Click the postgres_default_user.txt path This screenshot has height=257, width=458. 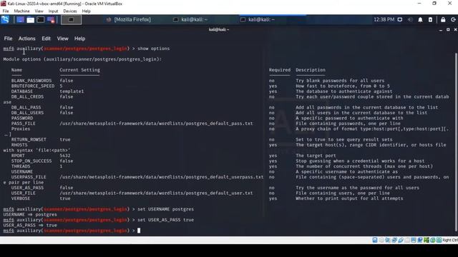tap(156, 193)
